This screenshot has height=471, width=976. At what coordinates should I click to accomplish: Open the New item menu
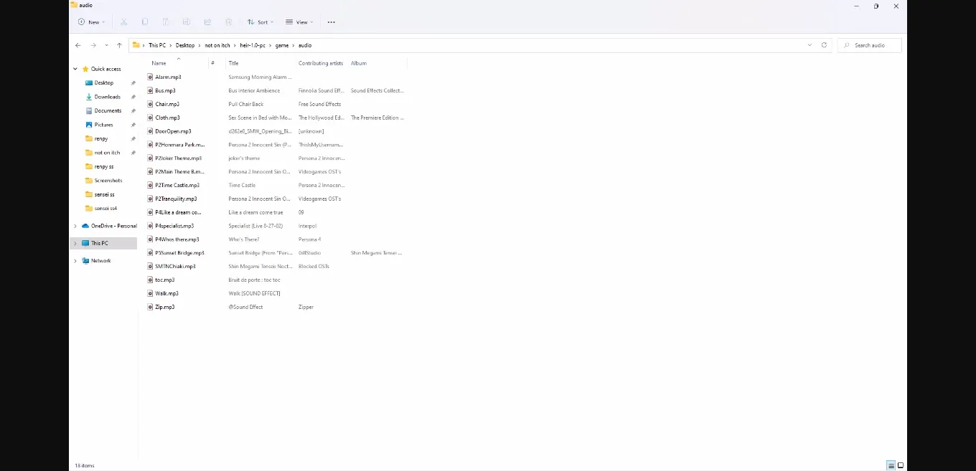coord(92,22)
